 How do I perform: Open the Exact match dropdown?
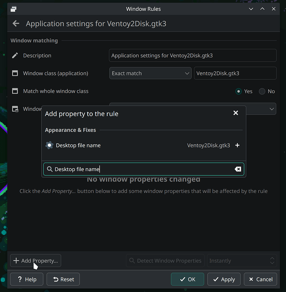pos(150,73)
